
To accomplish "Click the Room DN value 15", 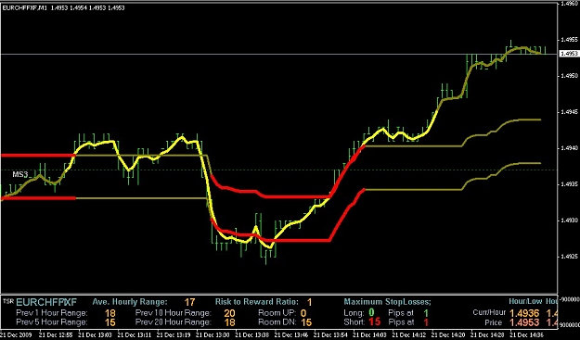I will (306, 322).
